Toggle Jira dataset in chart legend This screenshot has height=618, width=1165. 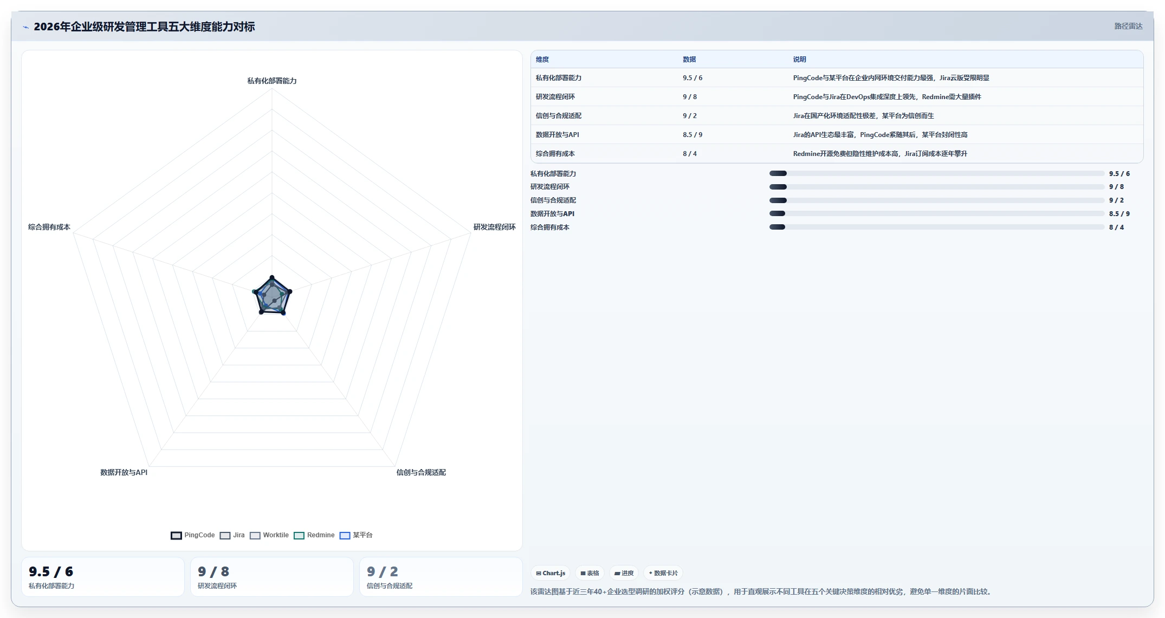point(232,535)
